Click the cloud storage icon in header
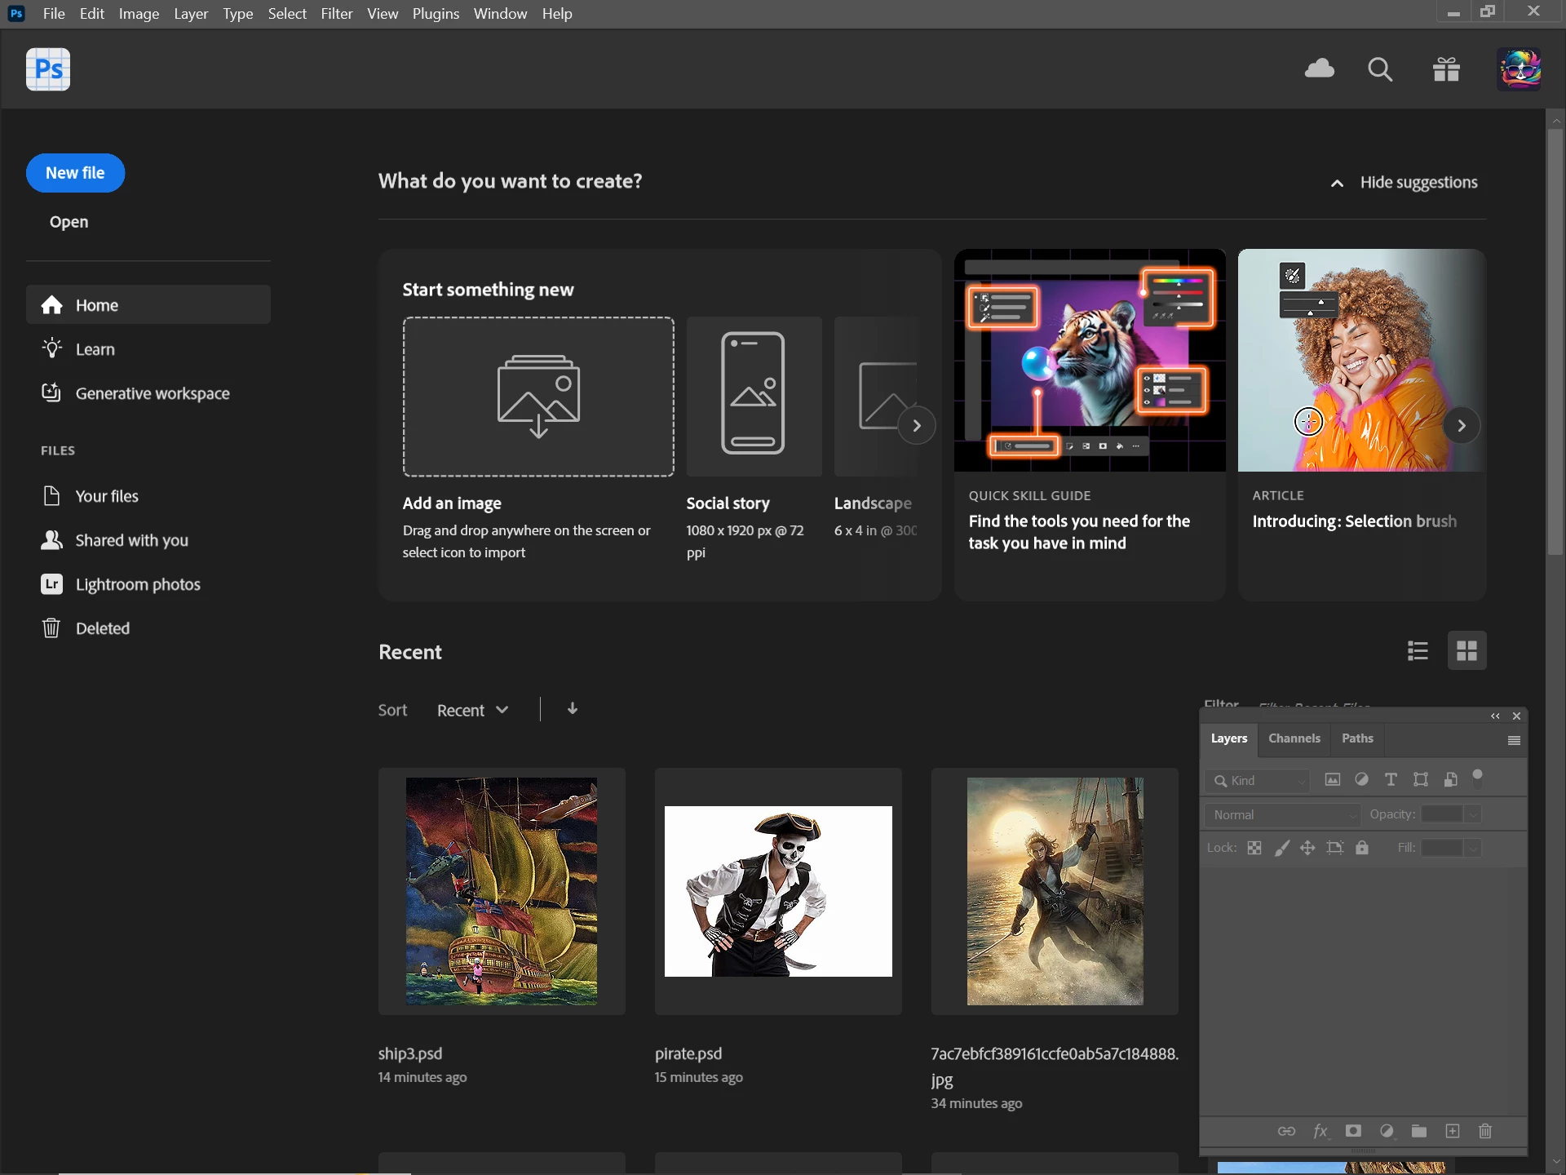 [1319, 69]
